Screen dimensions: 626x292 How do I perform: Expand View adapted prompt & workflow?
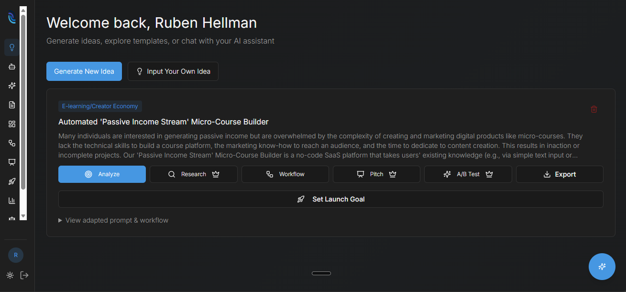tap(113, 220)
